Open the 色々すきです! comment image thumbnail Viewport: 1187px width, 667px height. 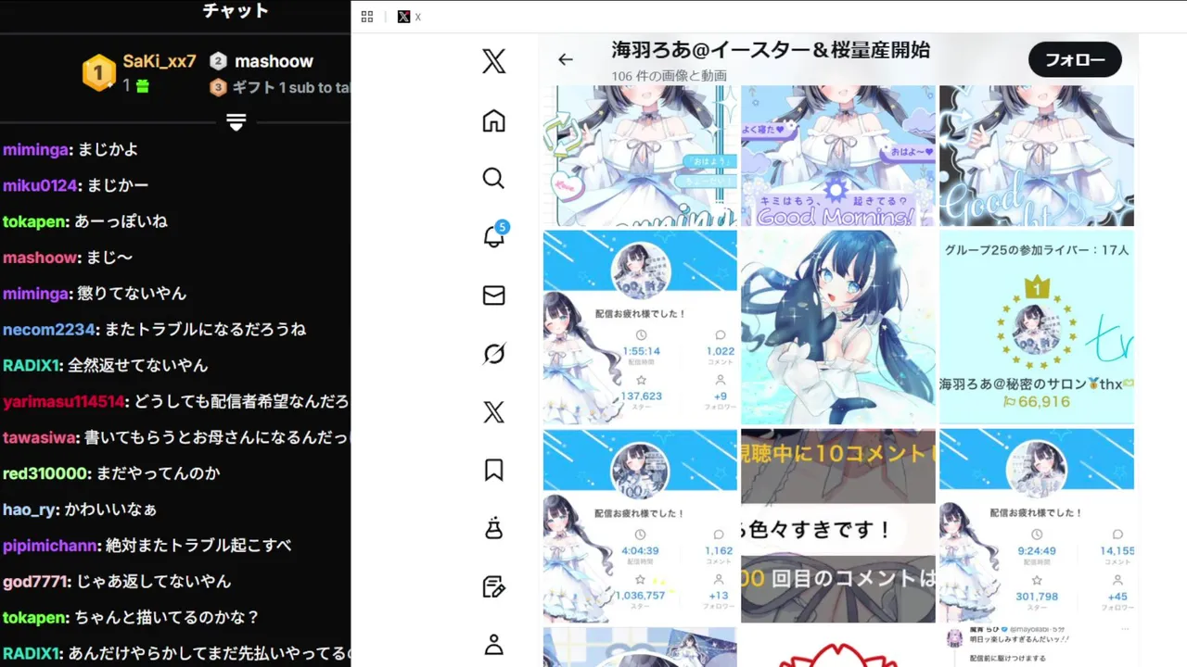tap(838, 526)
